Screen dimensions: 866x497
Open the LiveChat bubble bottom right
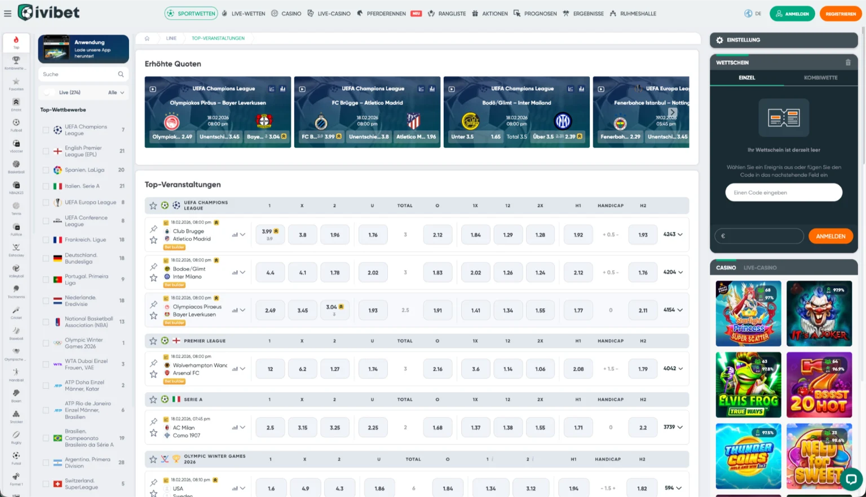click(x=852, y=479)
